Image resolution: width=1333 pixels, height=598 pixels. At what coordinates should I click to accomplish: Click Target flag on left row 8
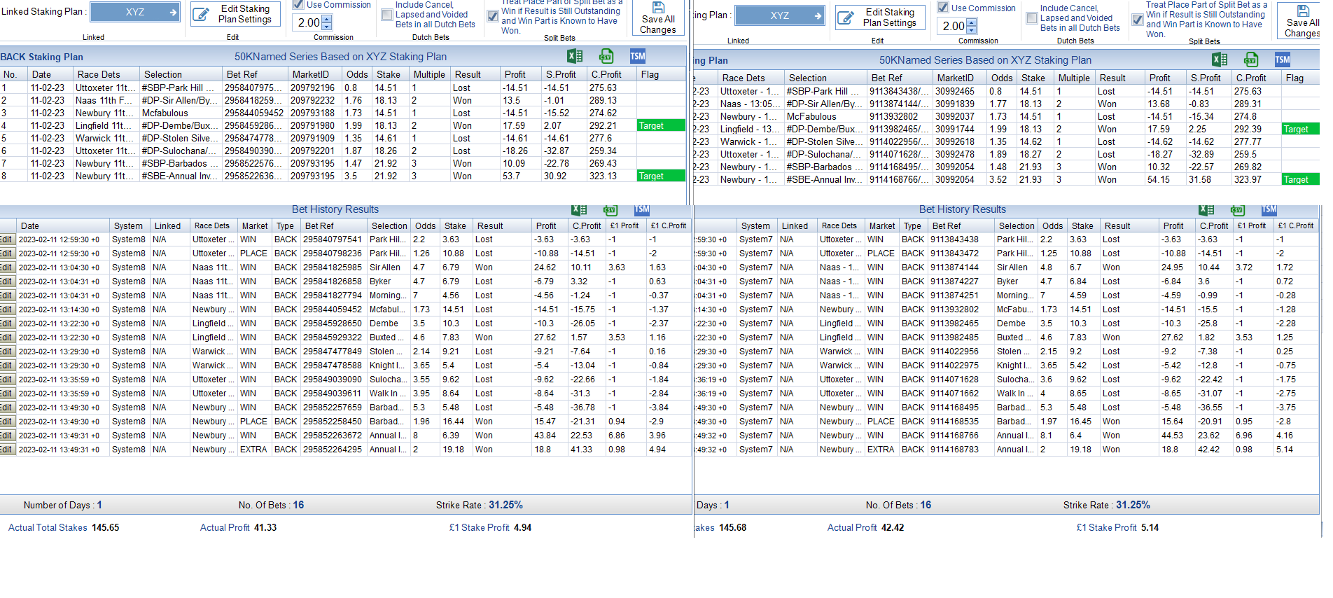click(x=661, y=176)
